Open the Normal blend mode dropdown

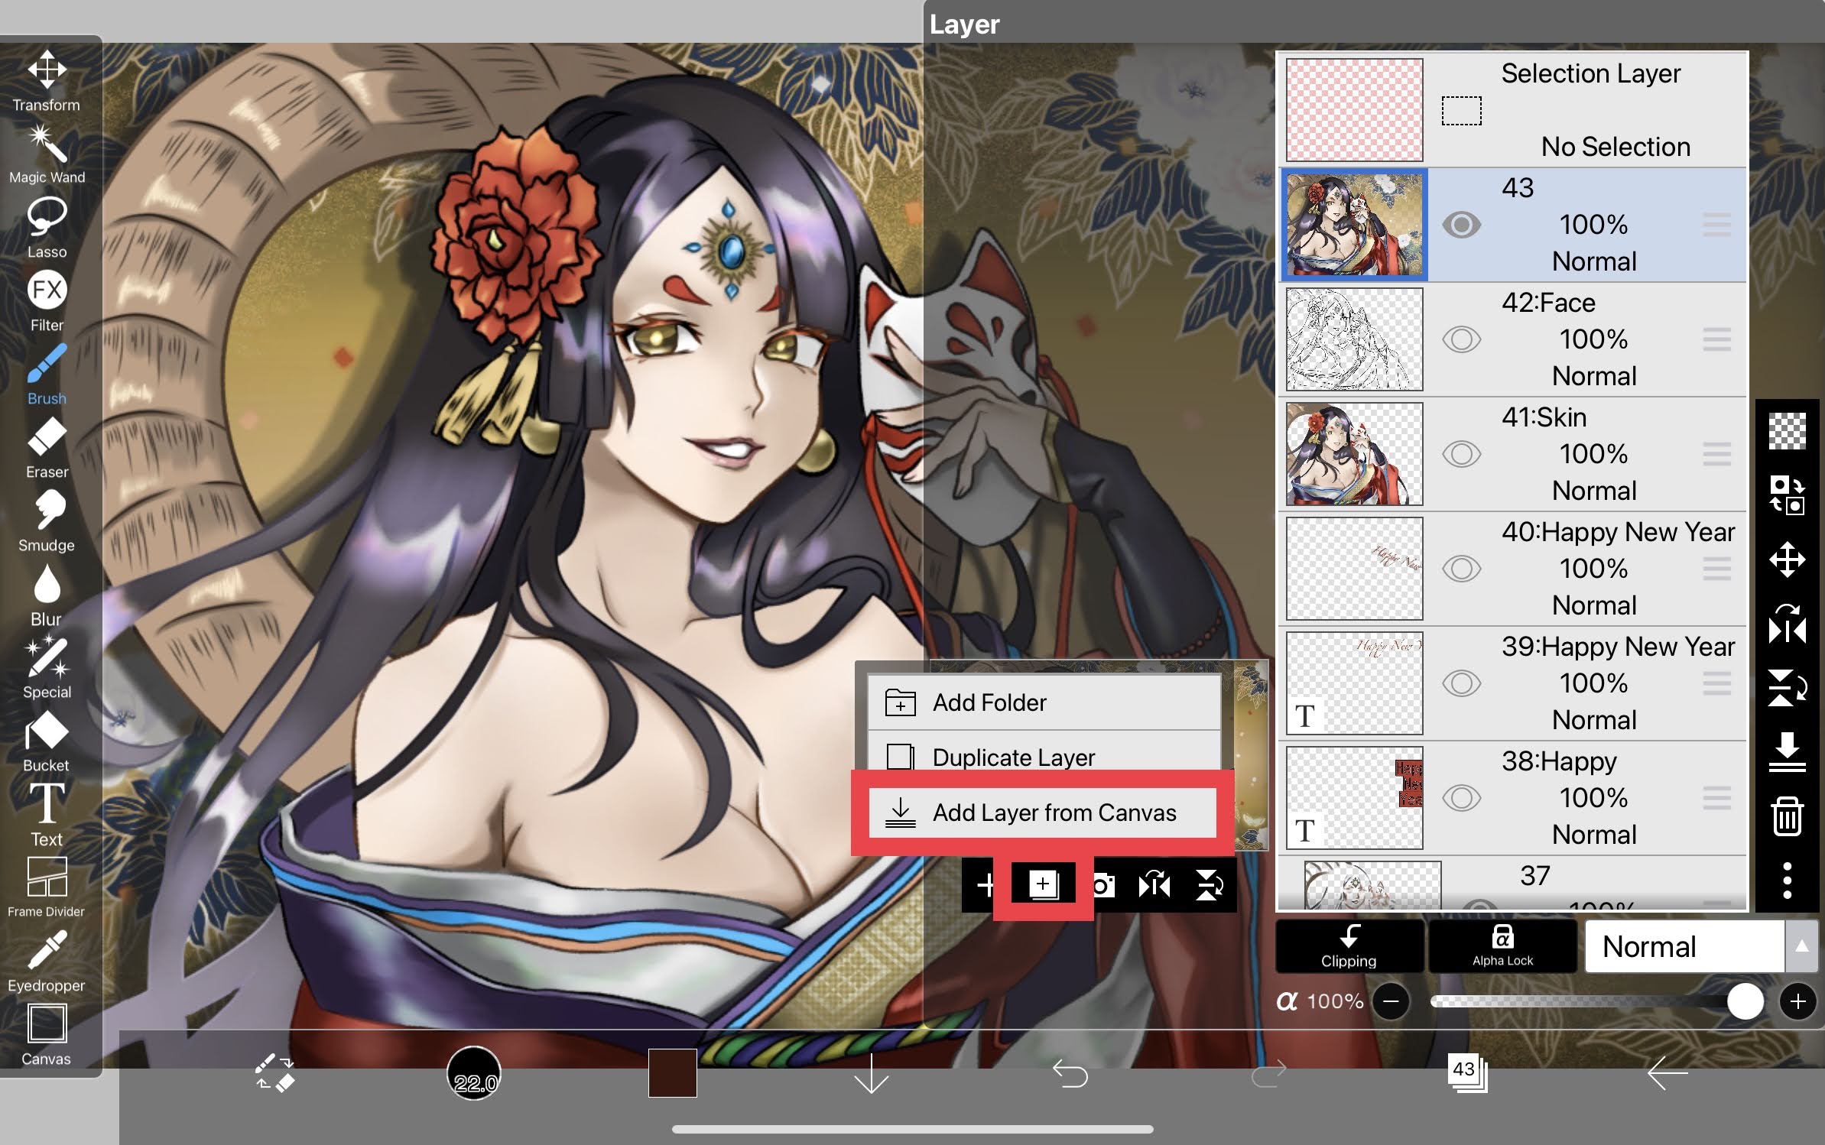pos(1686,946)
